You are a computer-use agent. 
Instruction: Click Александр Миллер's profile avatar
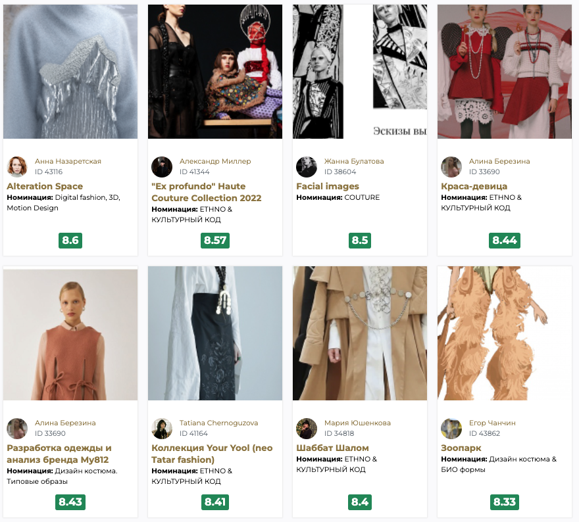point(162,167)
